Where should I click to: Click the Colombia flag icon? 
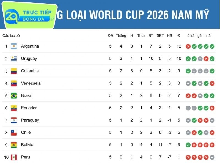[14, 71]
